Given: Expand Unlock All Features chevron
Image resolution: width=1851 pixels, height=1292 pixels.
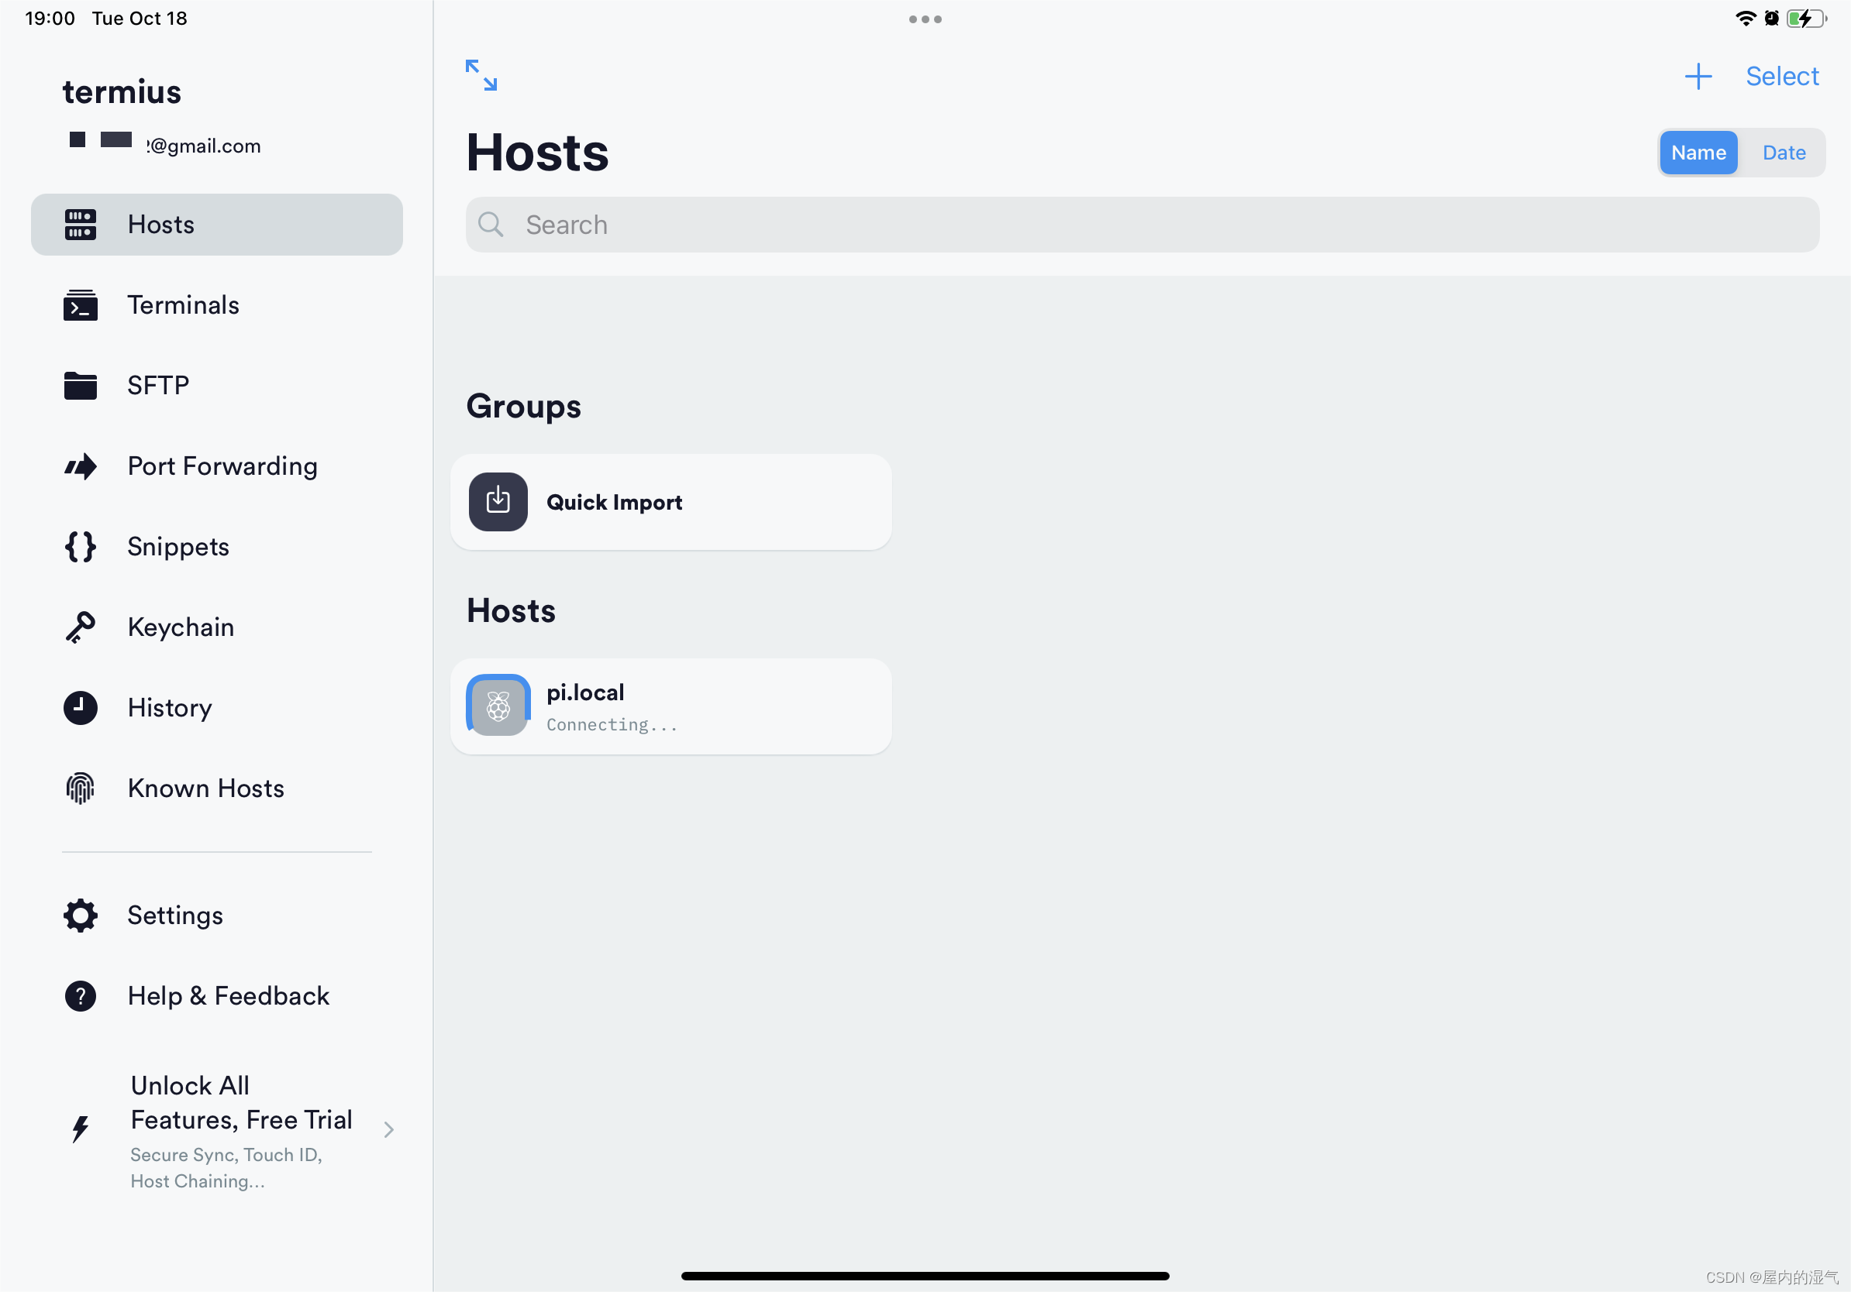Looking at the screenshot, I should click(x=388, y=1129).
